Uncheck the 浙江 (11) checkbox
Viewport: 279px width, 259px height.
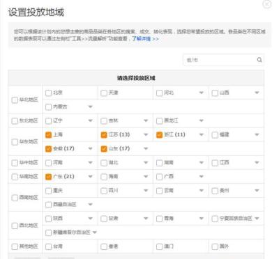pos(159,135)
